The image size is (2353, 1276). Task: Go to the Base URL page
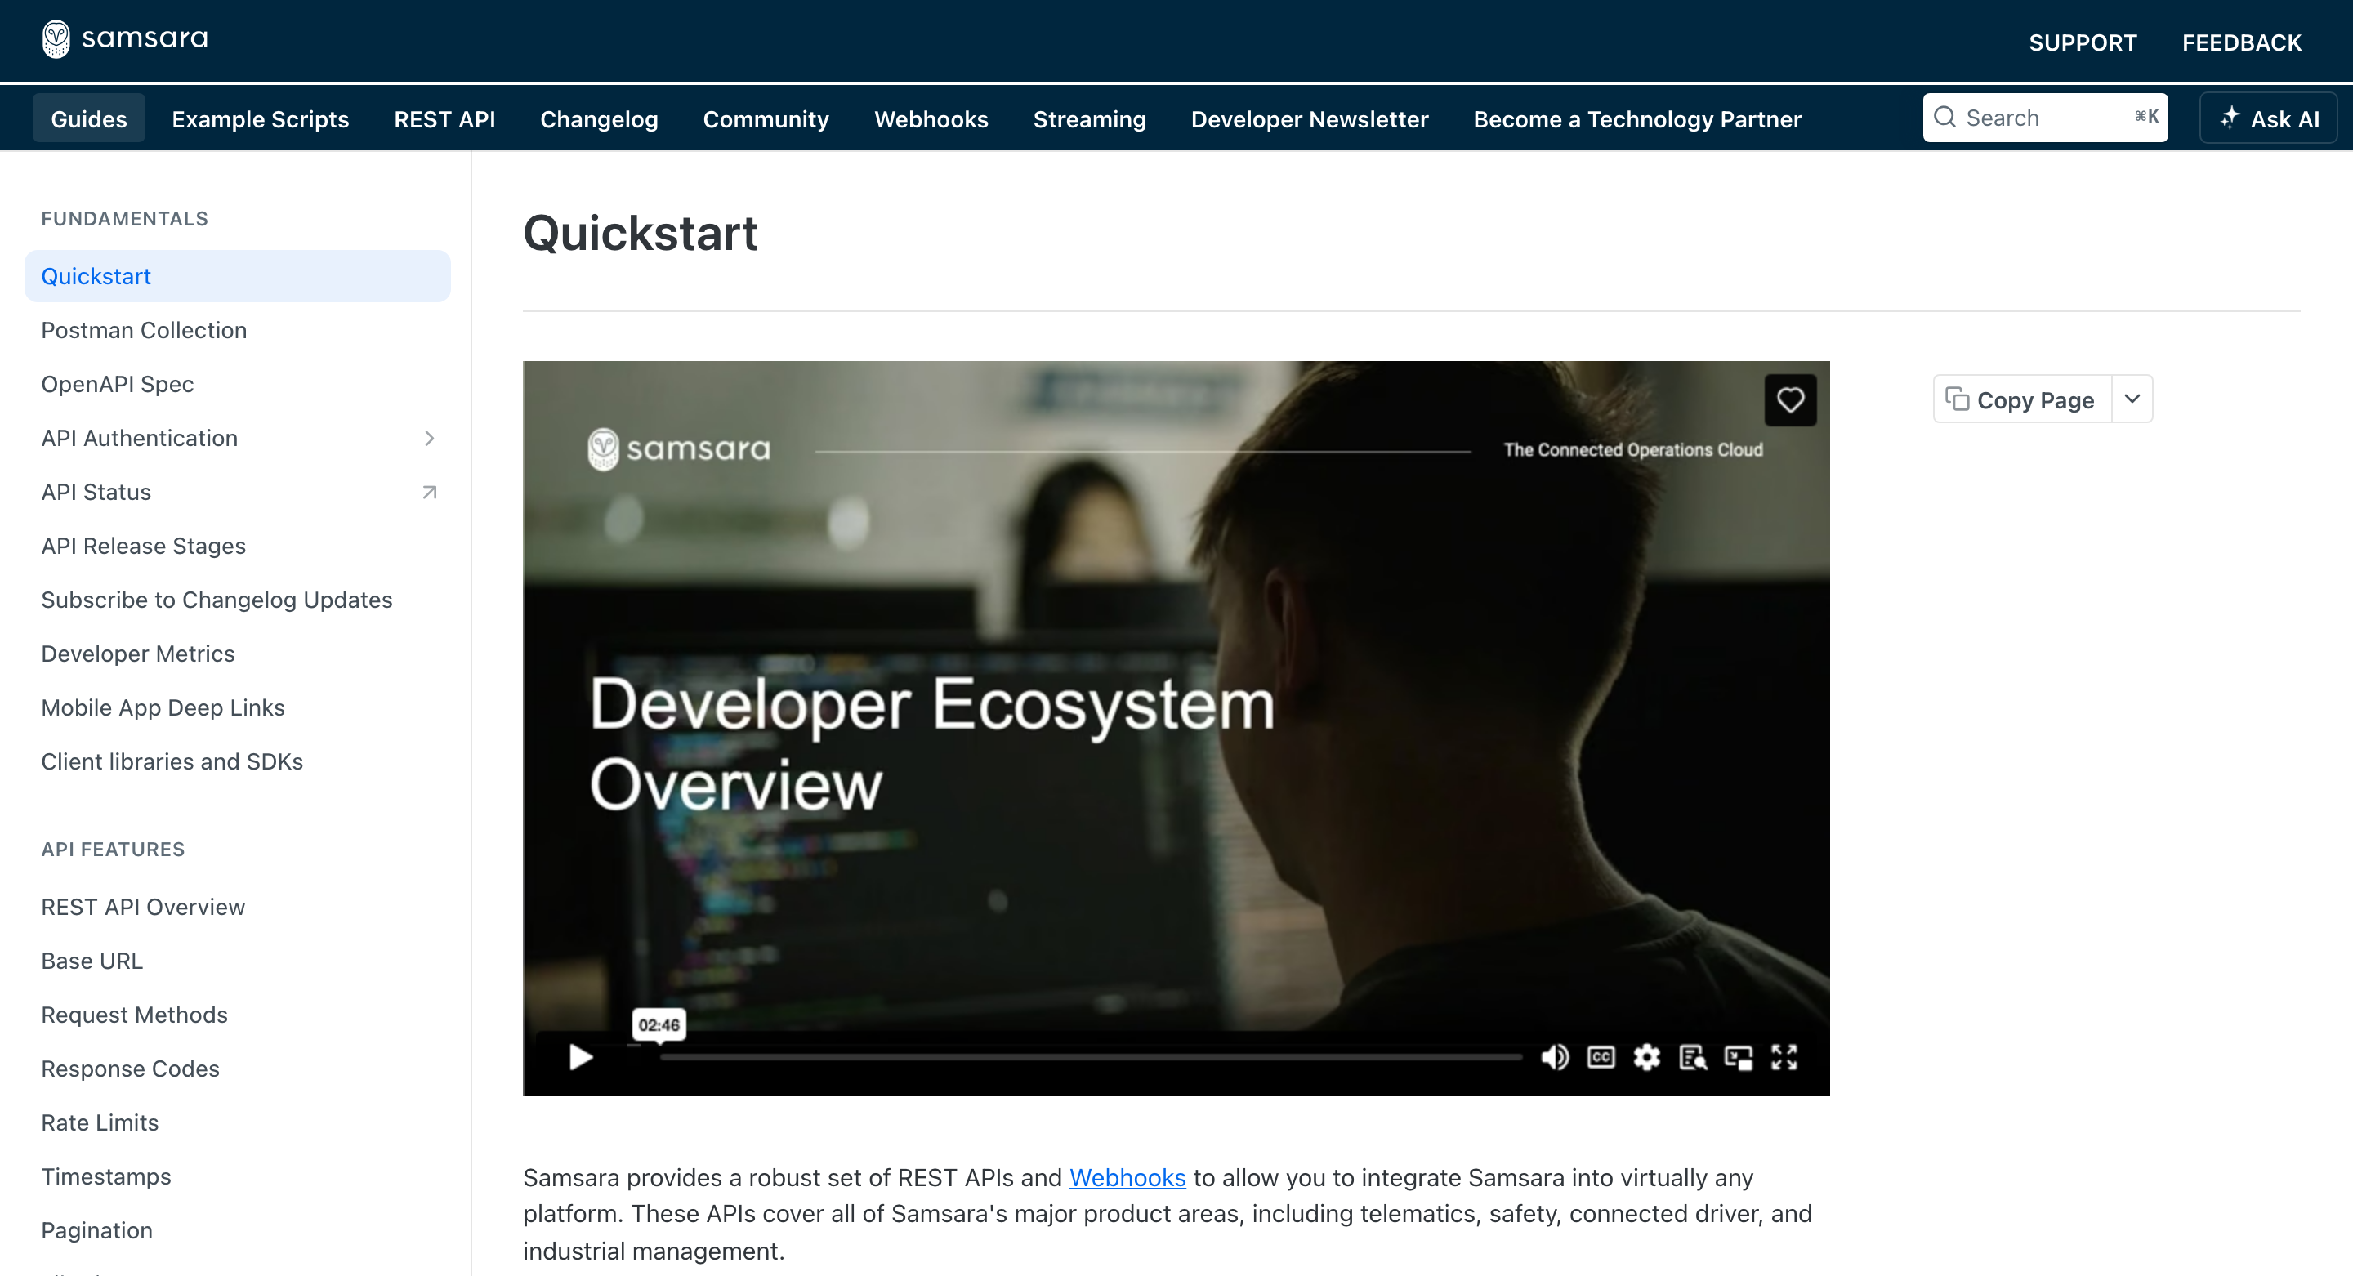[238, 961]
